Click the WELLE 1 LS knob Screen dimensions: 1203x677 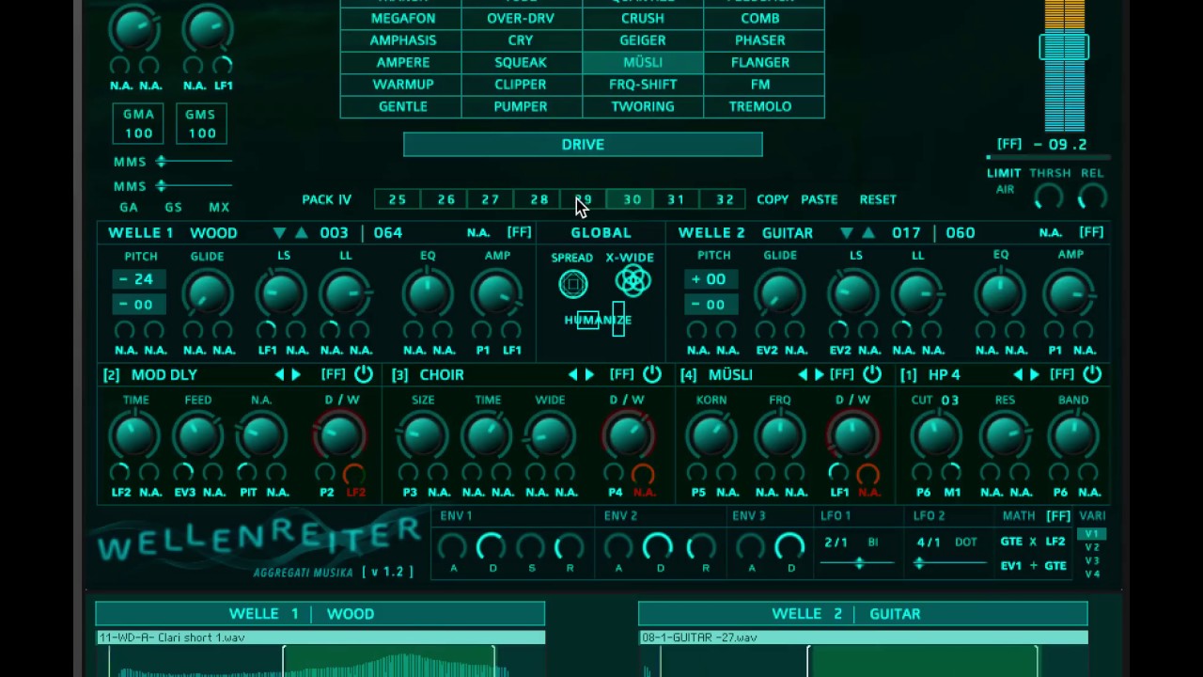pyautogui.click(x=281, y=294)
